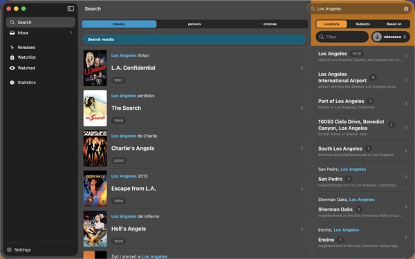Expand San Pedro location chevron

[x=406, y=177]
